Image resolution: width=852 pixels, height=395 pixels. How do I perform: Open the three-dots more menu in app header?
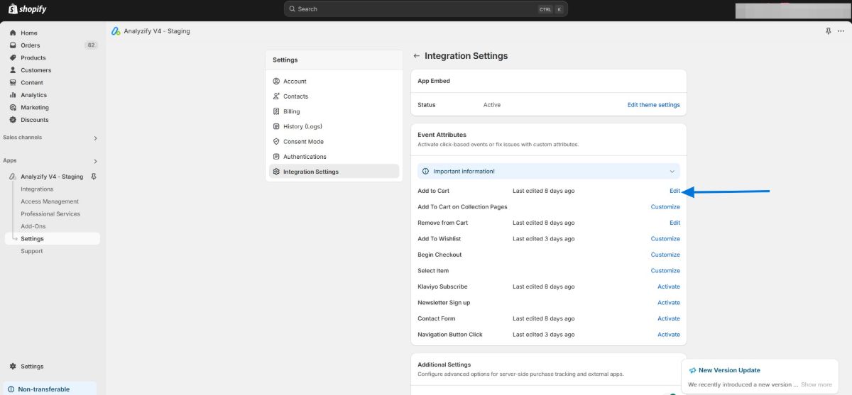[x=841, y=31]
